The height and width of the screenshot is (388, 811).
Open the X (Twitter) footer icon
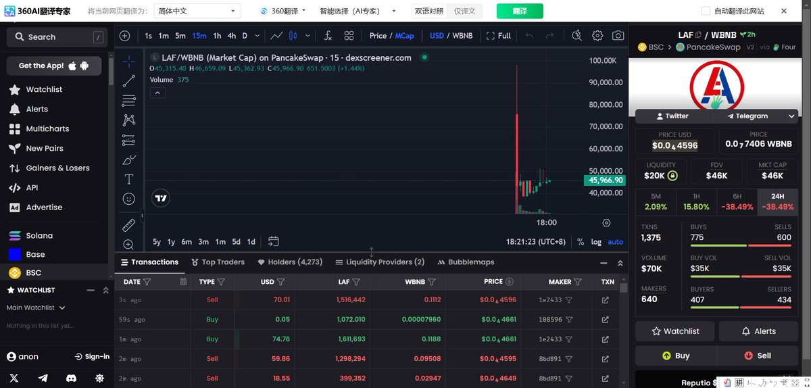click(14, 378)
